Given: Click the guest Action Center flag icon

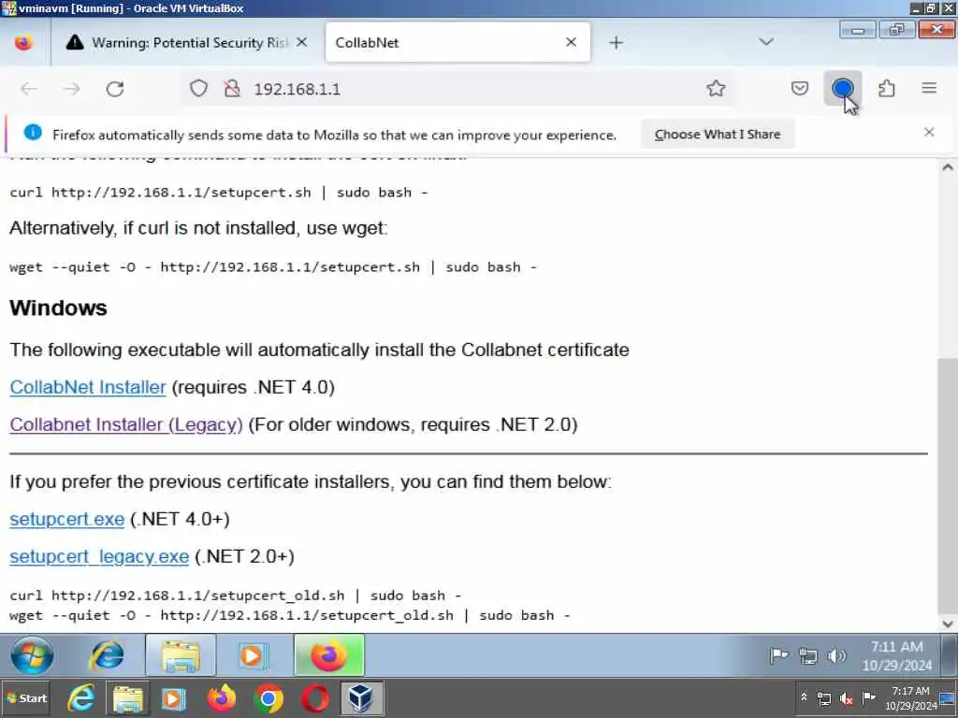Looking at the screenshot, I should tap(778, 656).
